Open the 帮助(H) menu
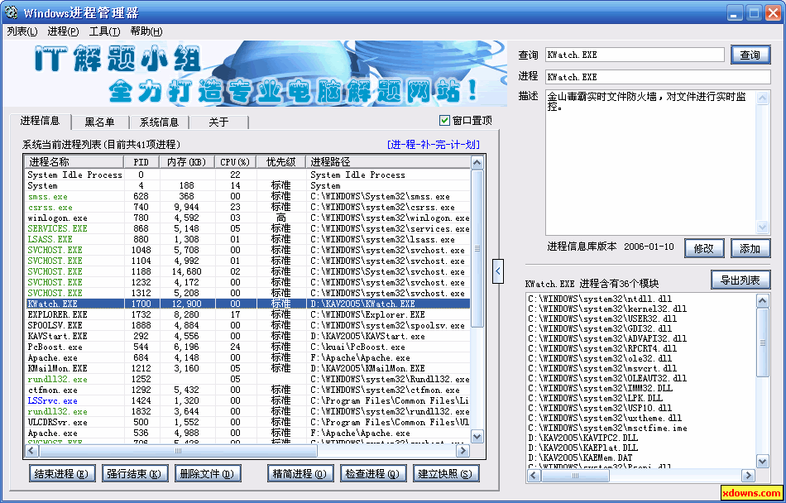 tap(146, 31)
